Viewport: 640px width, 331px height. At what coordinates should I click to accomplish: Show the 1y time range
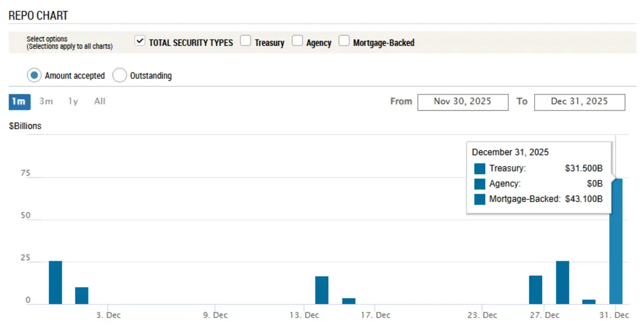[x=73, y=102]
